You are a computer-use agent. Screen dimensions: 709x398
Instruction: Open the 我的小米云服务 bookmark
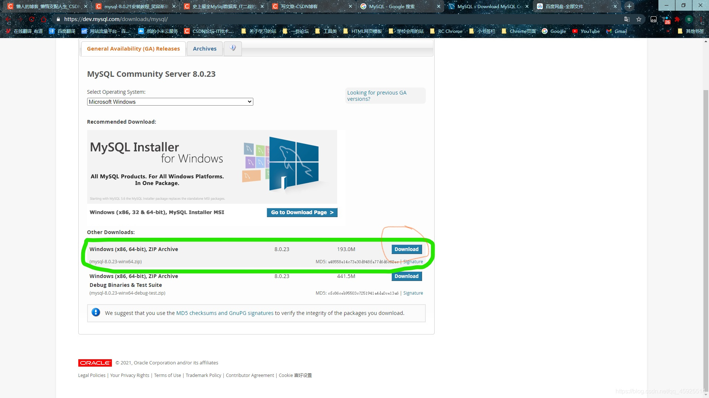coord(158,31)
